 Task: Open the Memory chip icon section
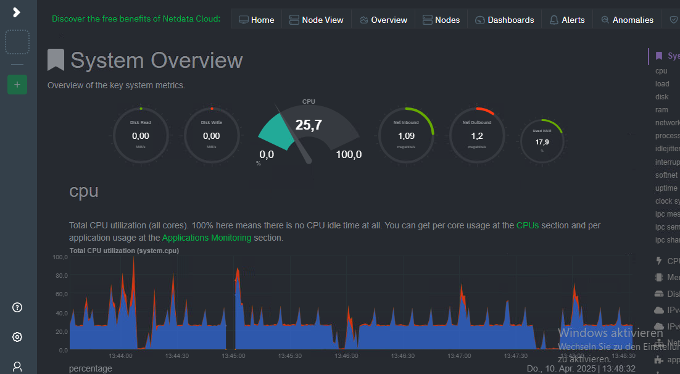pos(659,277)
